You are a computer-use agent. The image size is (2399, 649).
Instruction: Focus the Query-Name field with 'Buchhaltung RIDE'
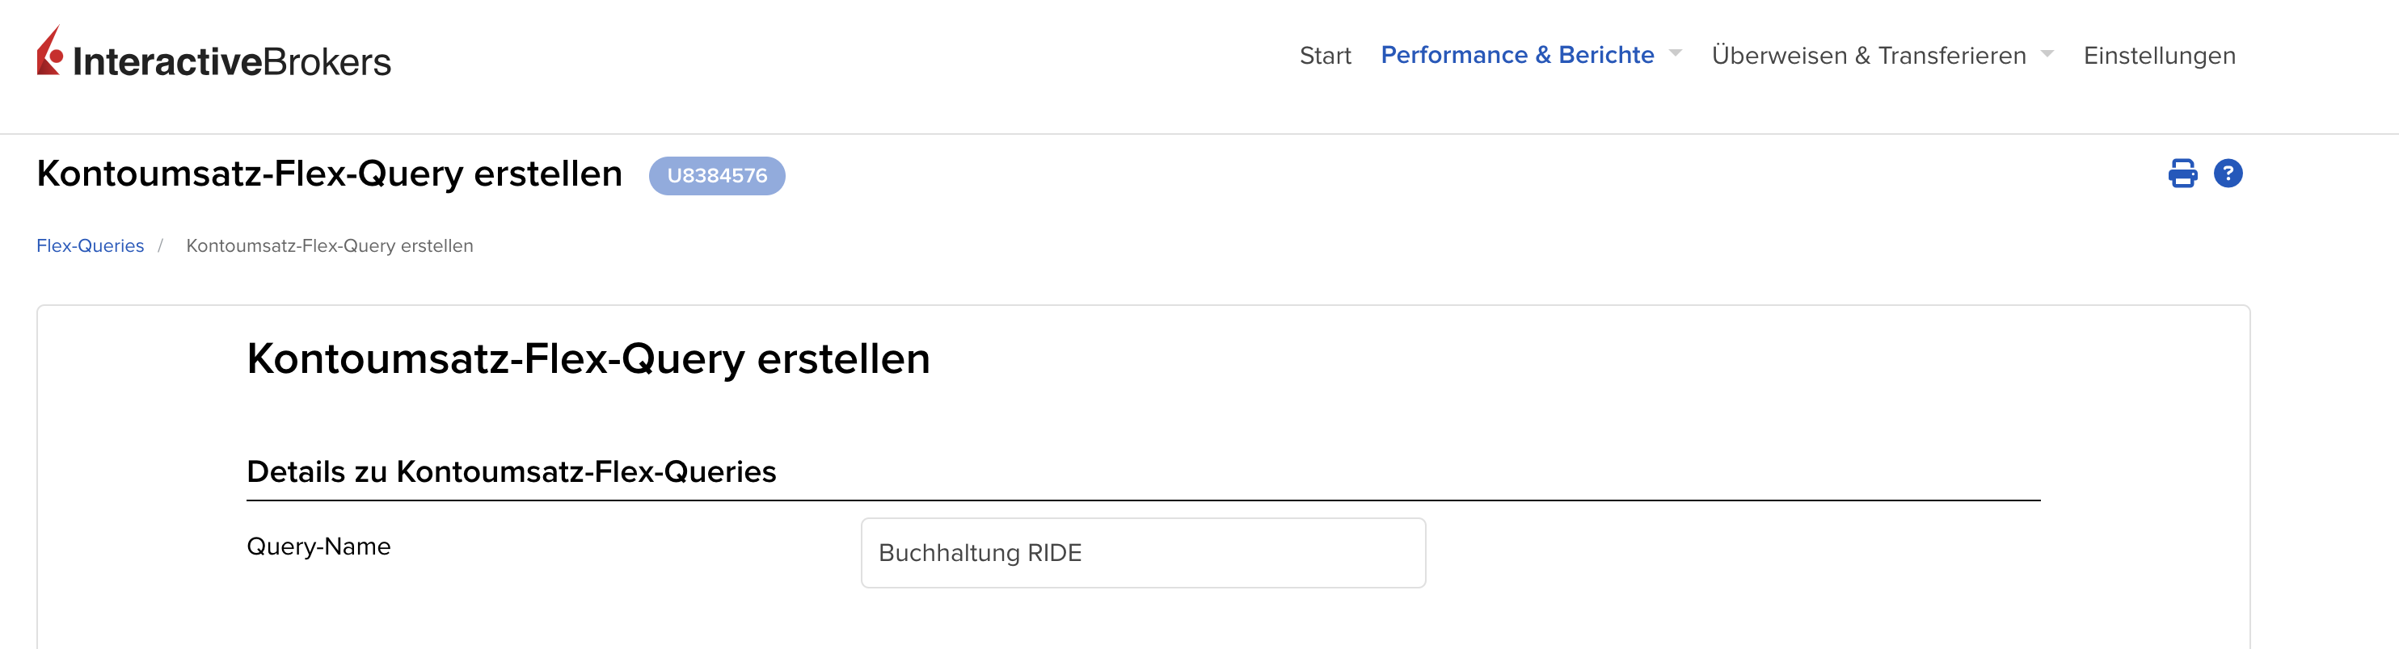[1143, 553]
